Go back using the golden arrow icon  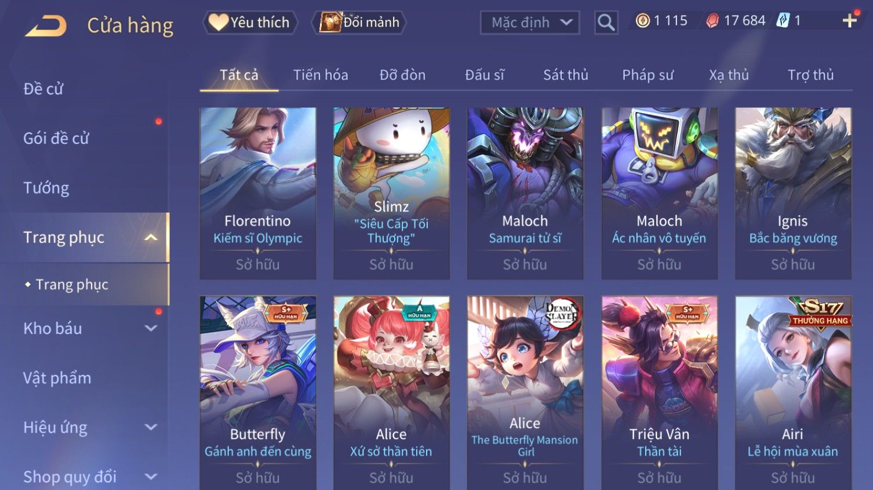coord(46,26)
